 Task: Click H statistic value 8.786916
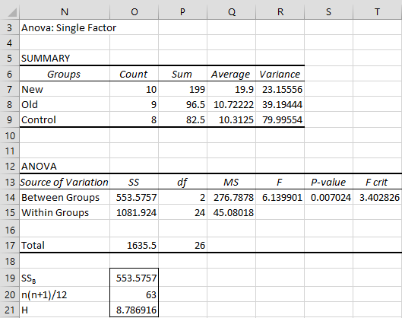[134, 310]
